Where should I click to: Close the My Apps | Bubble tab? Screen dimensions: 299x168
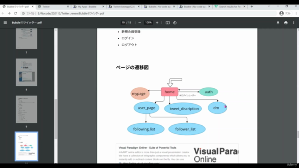point(103,7)
